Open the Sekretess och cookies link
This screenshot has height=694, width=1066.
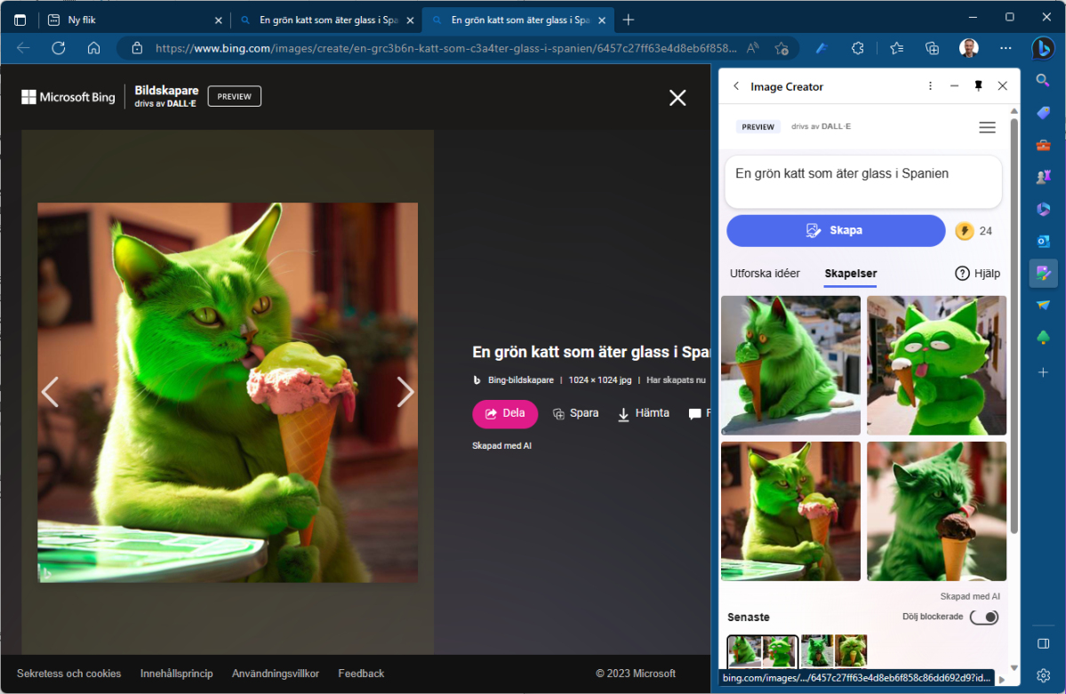(x=69, y=674)
